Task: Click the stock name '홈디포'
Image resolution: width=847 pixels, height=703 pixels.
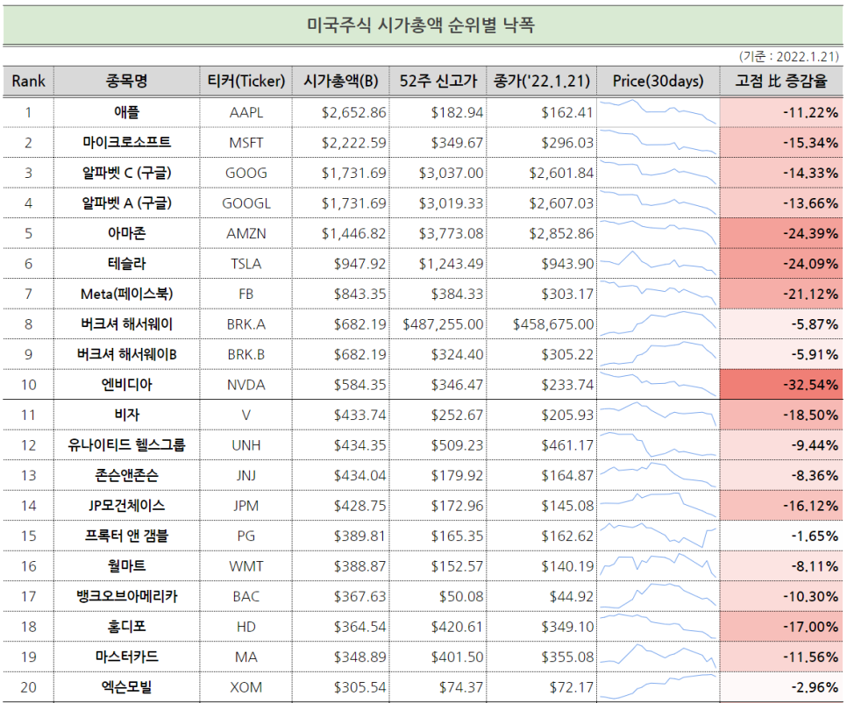Action: tap(126, 627)
